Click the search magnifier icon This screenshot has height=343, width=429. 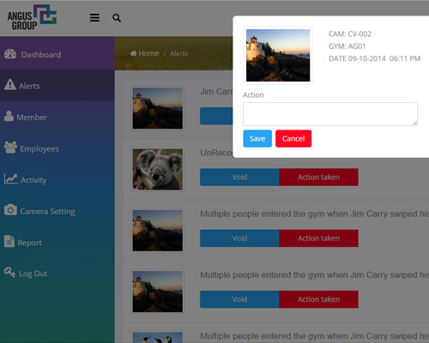tap(117, 18)
